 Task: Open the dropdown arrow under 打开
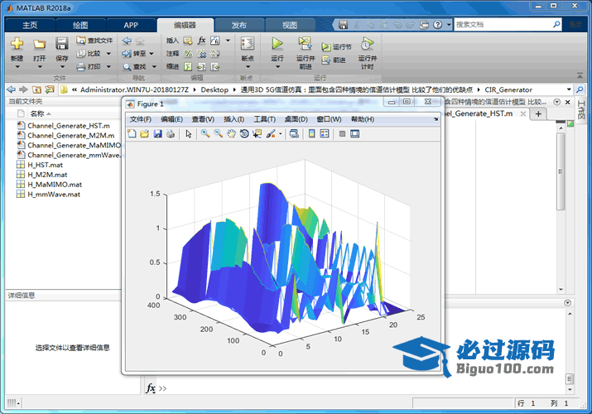tap(39, 67)
